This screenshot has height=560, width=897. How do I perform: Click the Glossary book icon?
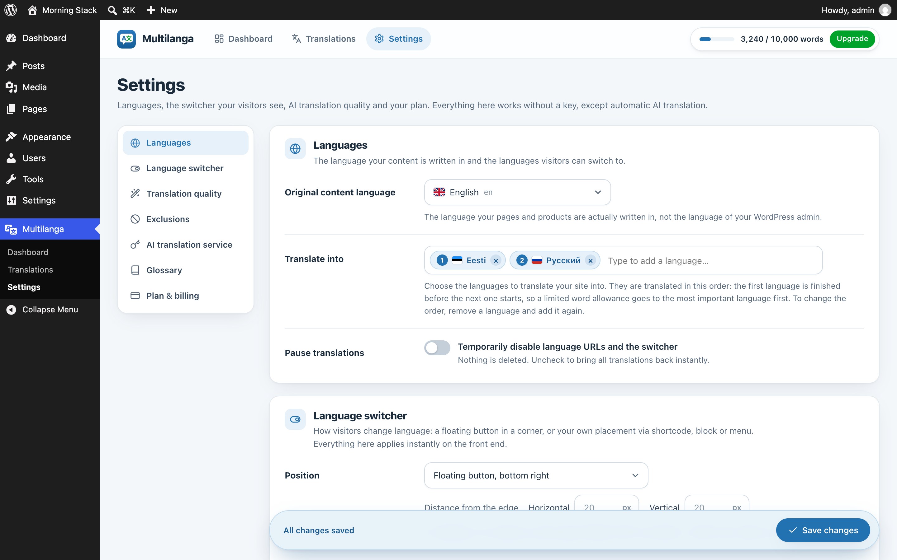click(135, 270)
